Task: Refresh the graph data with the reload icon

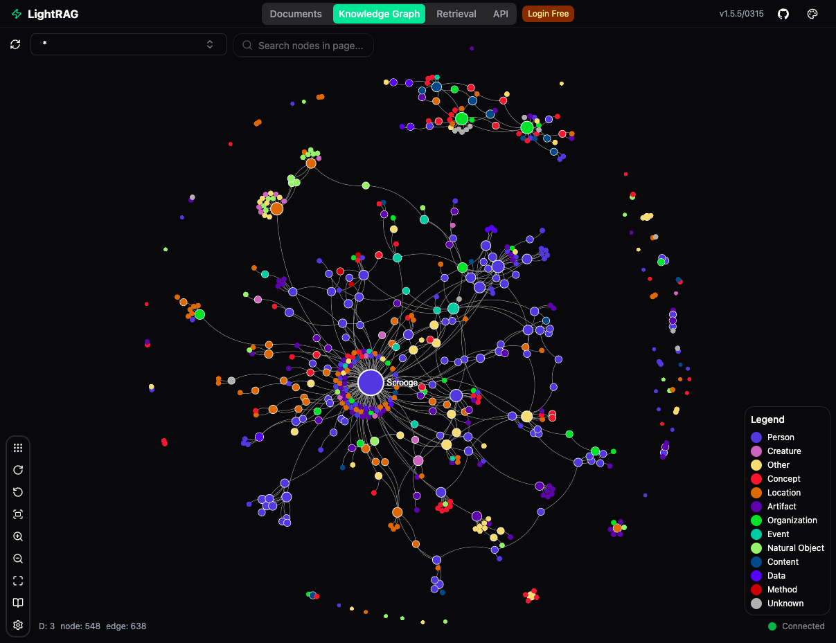Action: pyautogui.click(x=15, y=44)
